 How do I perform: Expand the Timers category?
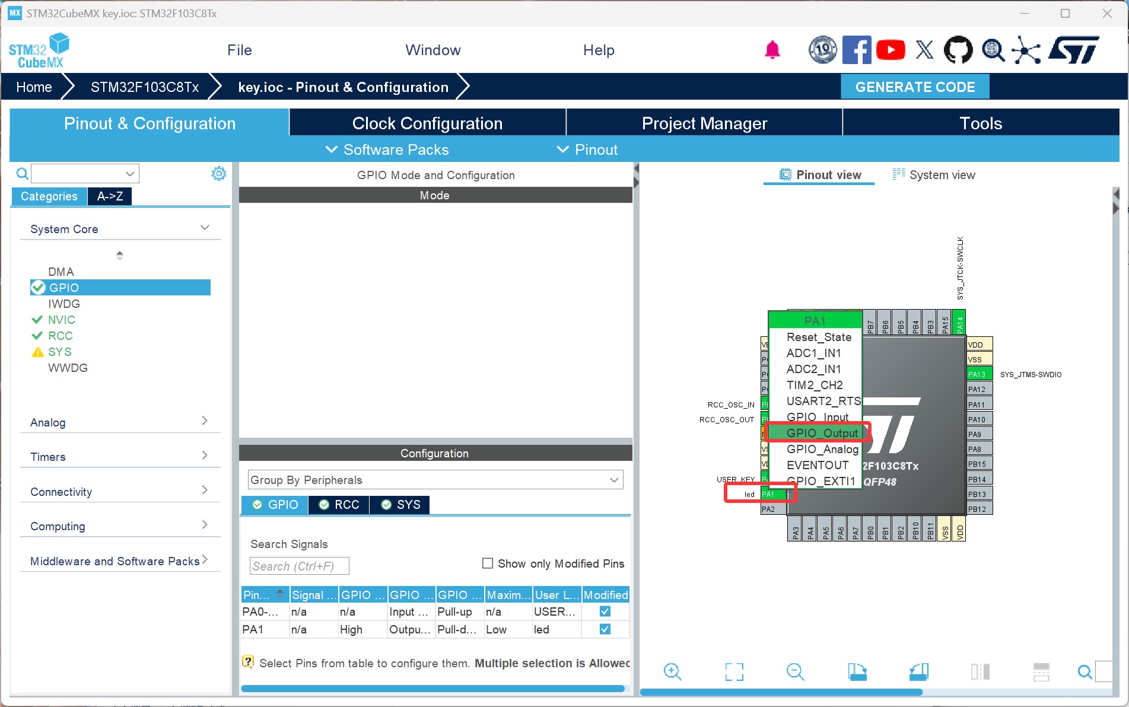(120, 457)
